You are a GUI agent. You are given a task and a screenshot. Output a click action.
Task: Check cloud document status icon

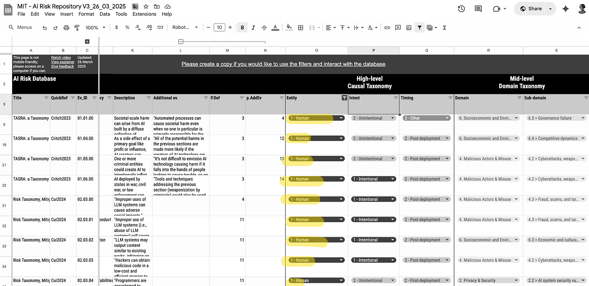point(167,7)
